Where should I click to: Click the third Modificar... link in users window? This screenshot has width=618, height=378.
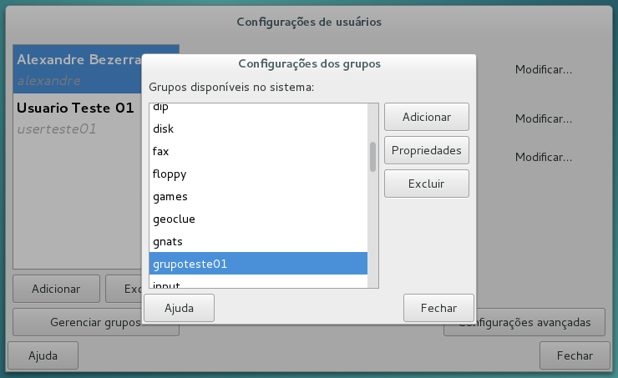tap(544, 157)
